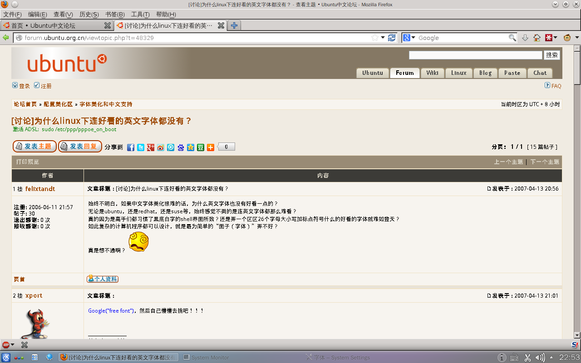Click the Greasemonkey monkey icon
This screenshot has width=581, height=363.
pos(567,38)
